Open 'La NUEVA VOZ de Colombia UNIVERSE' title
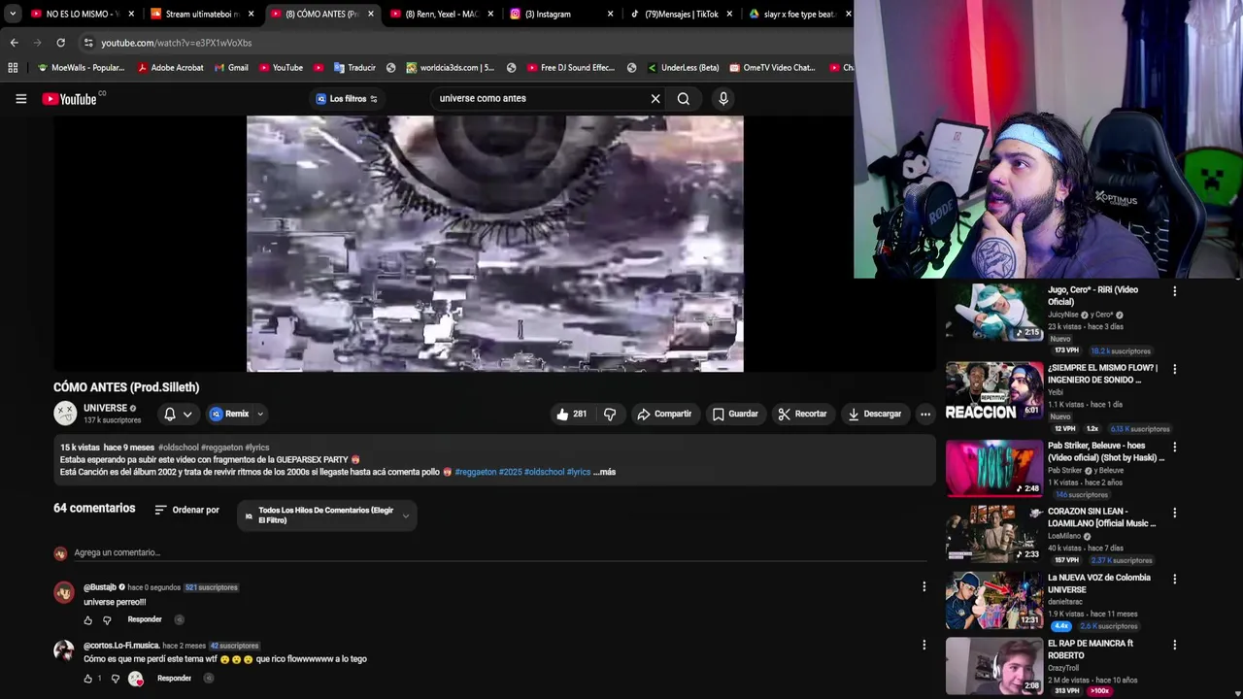The width and height of the screenshot is (1243, 699). [1099, 583]
